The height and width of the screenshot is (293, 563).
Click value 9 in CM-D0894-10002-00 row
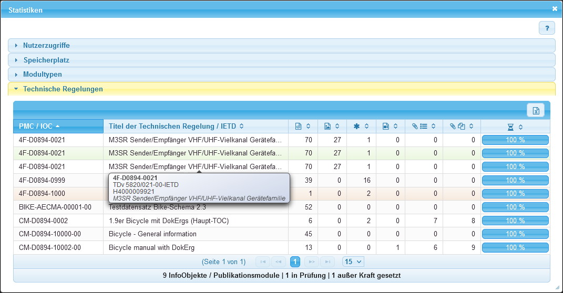pyautogui.click(x=473, y=247)
